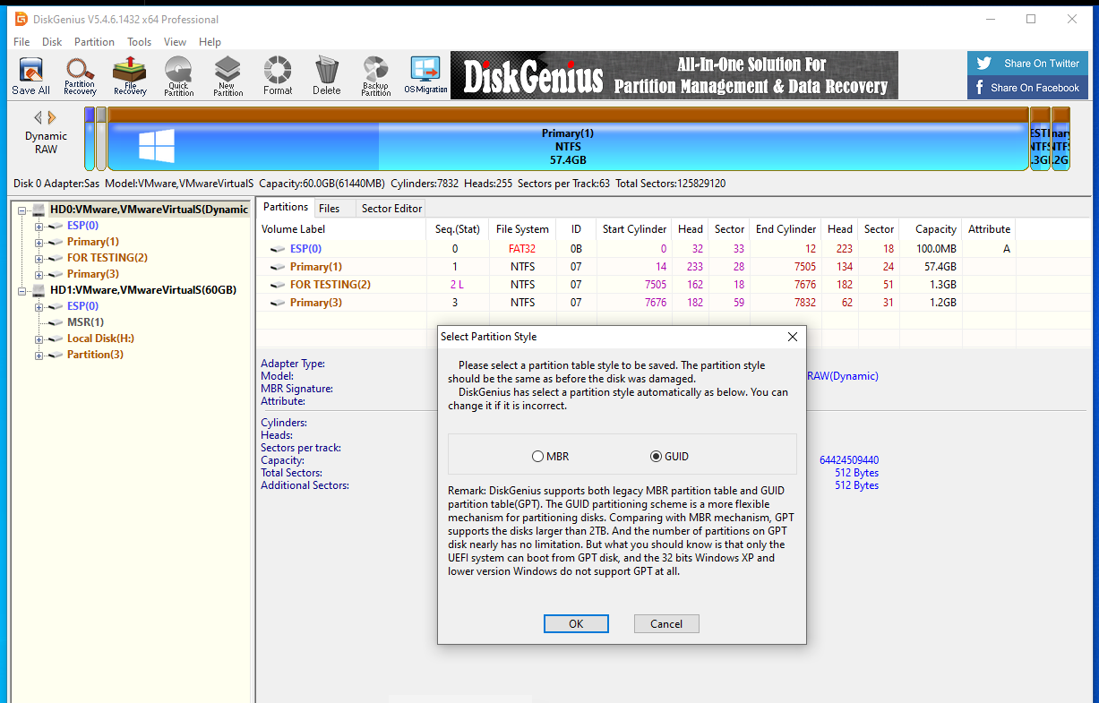The width and height of the screenshot is (1099, 703).
Task: Click Share On Facebook
Action: coord(1029,88)
